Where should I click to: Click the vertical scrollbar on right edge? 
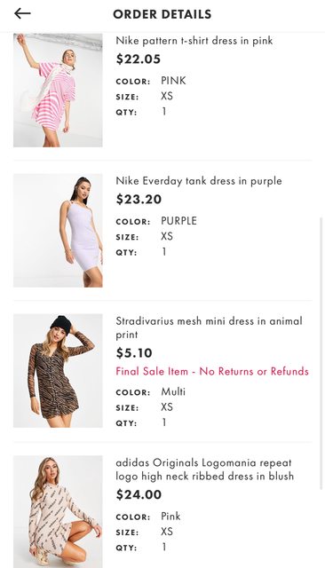coord(321,353)
